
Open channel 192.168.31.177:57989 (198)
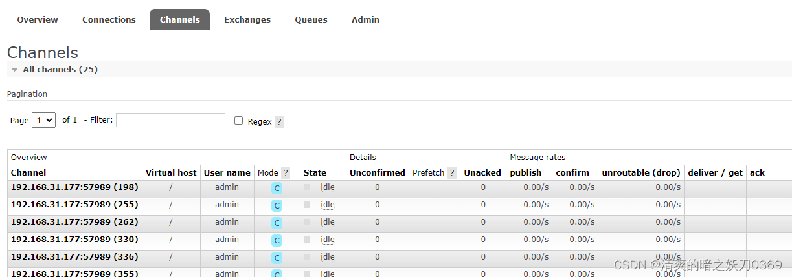(74, 187)
